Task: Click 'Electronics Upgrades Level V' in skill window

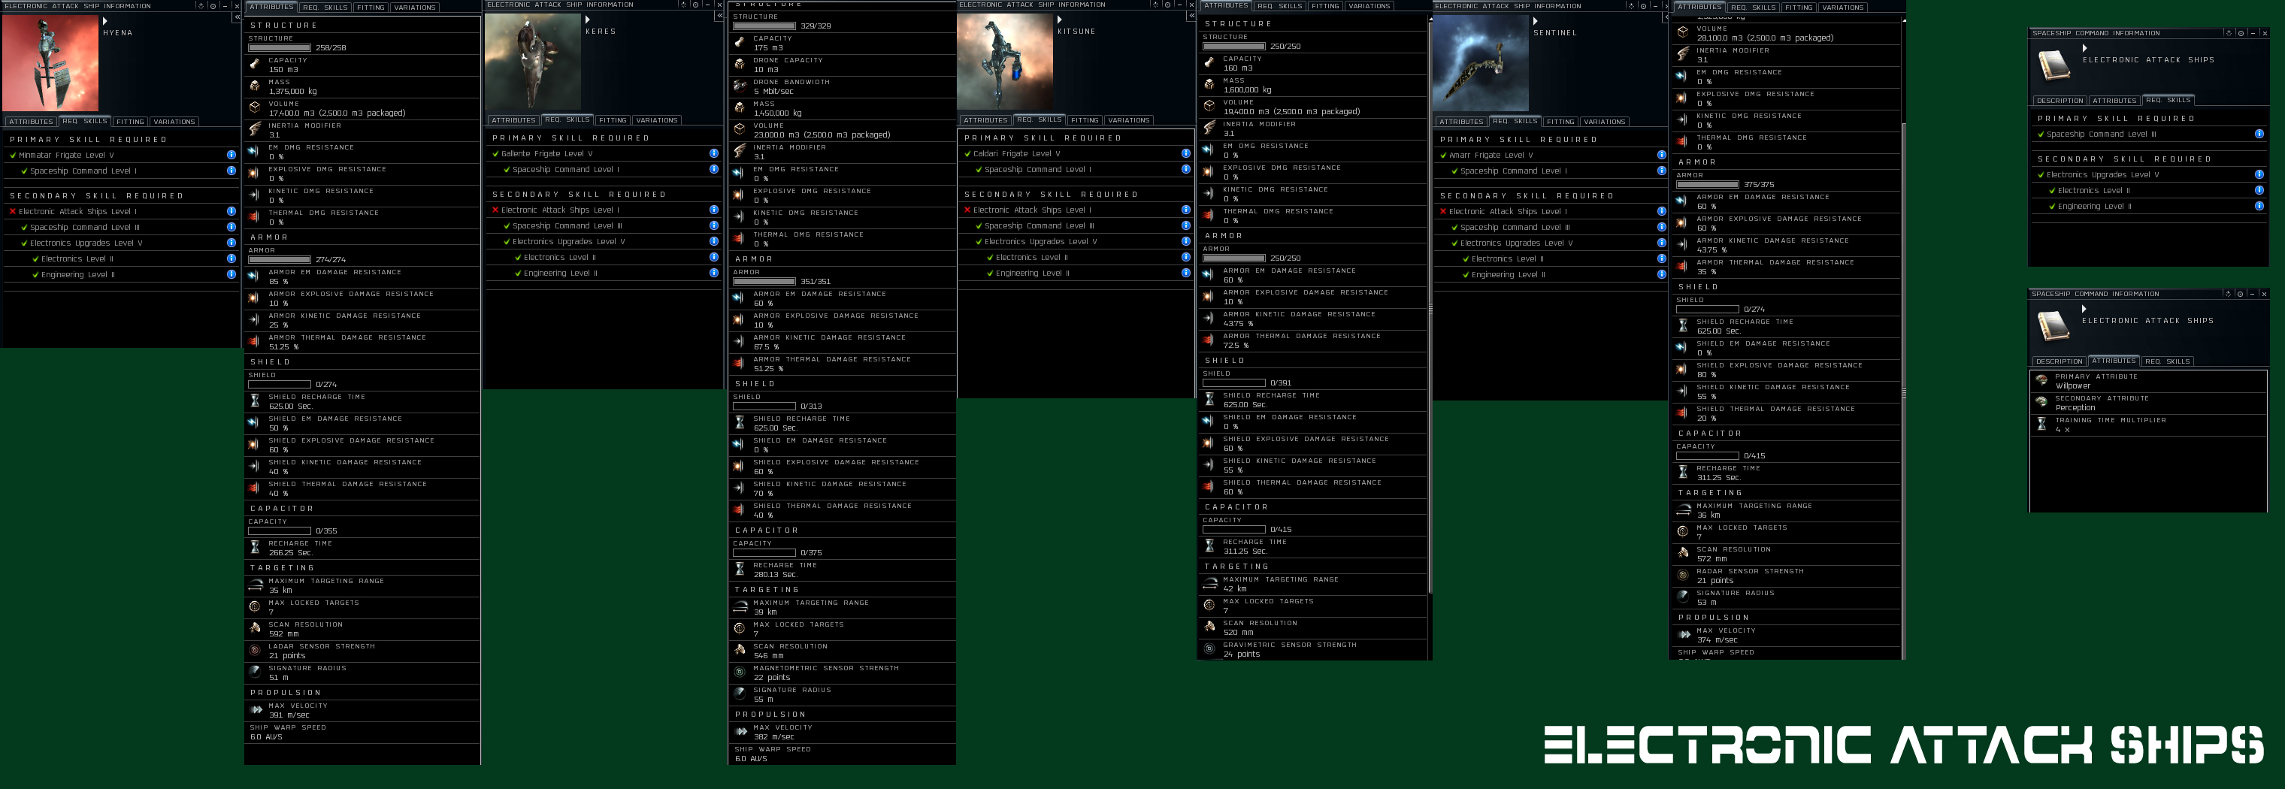Action: pos(2102,174)
